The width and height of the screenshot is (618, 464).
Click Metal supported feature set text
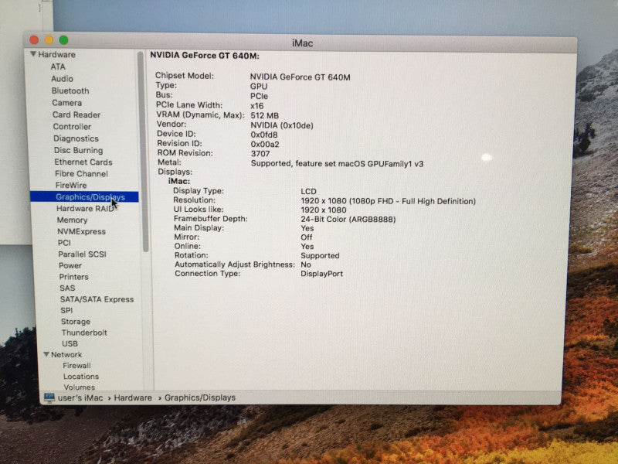pyautogui.click(x=337, y=163)
